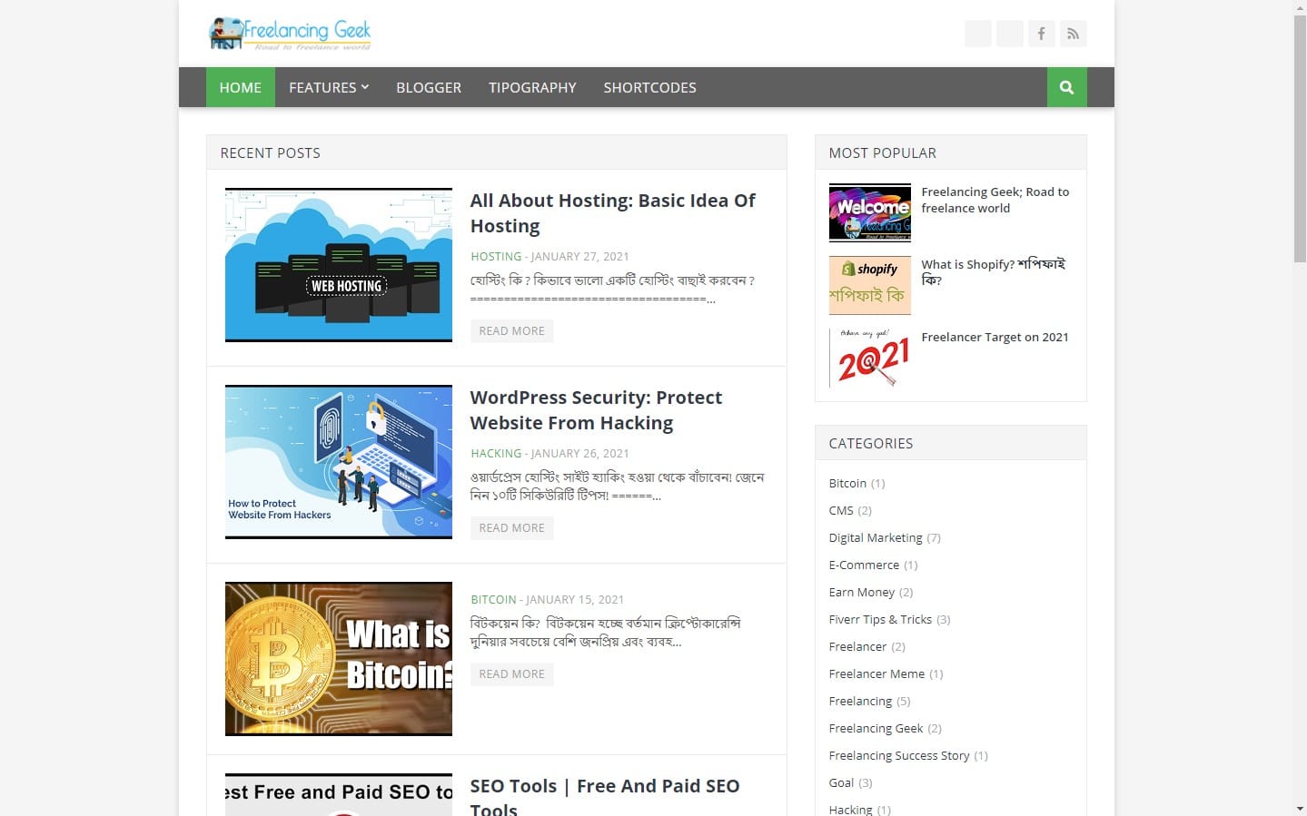Screen dimensions: 1307x816
Task: Click the HACKING label on the post
Action: click(x=496, y=453)
